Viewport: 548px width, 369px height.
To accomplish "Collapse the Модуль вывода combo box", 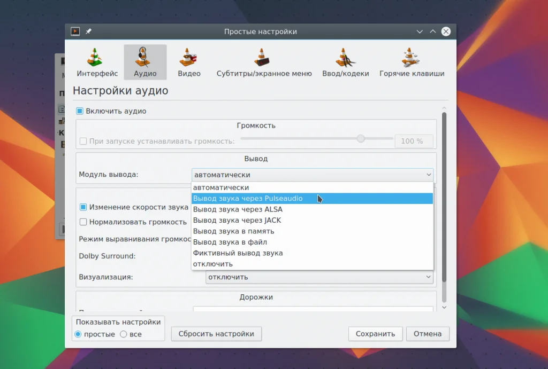I will [x=313, y=175].
